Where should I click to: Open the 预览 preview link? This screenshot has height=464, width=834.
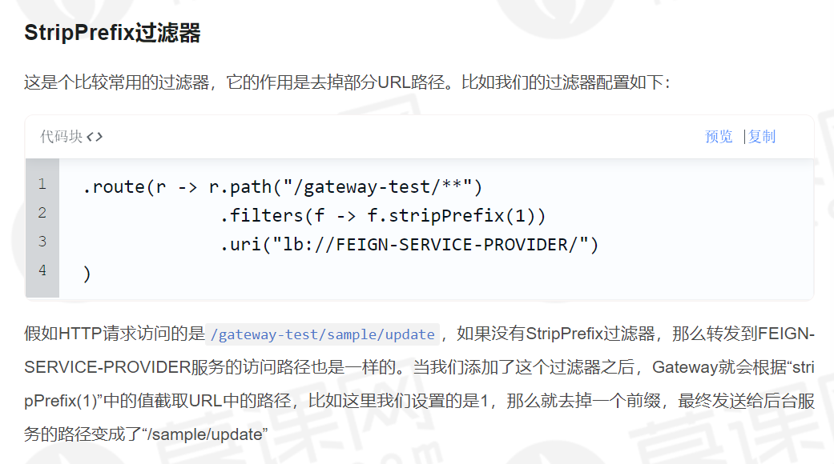point(719,137)
